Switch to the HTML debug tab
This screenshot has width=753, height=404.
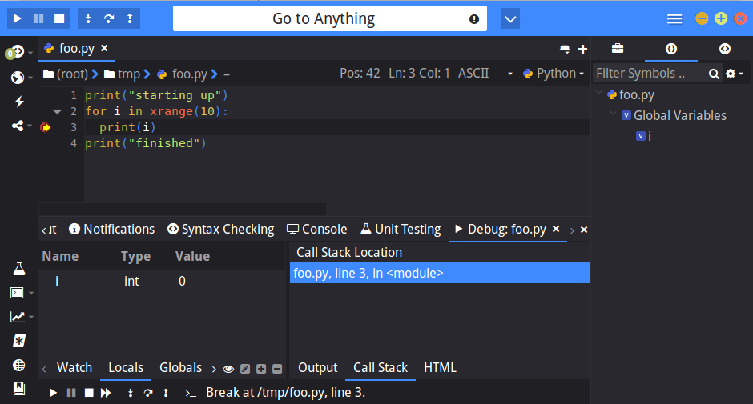tap(440, 367)
